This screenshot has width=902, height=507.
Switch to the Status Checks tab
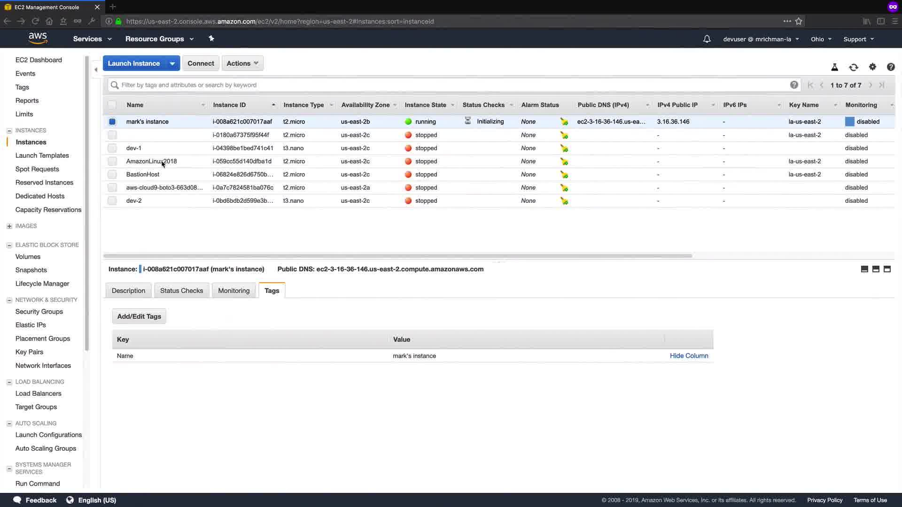click(x=181, y=291)
